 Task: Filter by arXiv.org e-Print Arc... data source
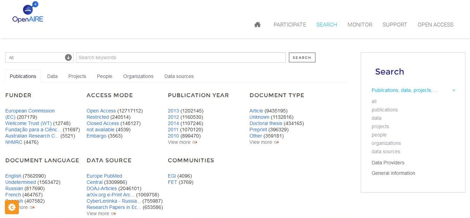coord(111,195)
